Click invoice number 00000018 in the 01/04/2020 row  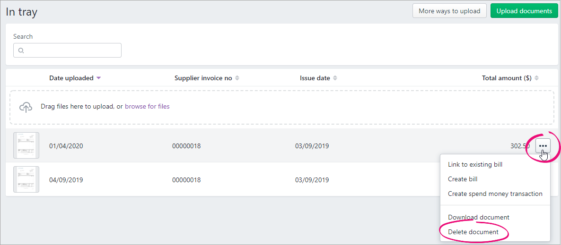(x=186, y=146)
